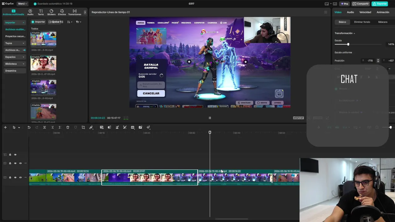Select the 2026-03-...3-05.mp4 media thumbnail
Image resolution: width=395 pixels, height=222 pixels.
(x=44, y=39)
